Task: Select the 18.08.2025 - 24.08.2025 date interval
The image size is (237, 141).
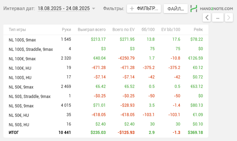Action: tap(64, 8)
